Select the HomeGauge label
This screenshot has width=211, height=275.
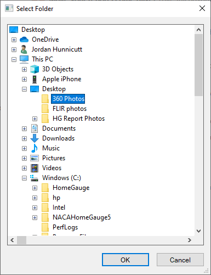click(71, 188)
